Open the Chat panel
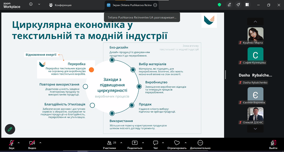 click(156, 145)
